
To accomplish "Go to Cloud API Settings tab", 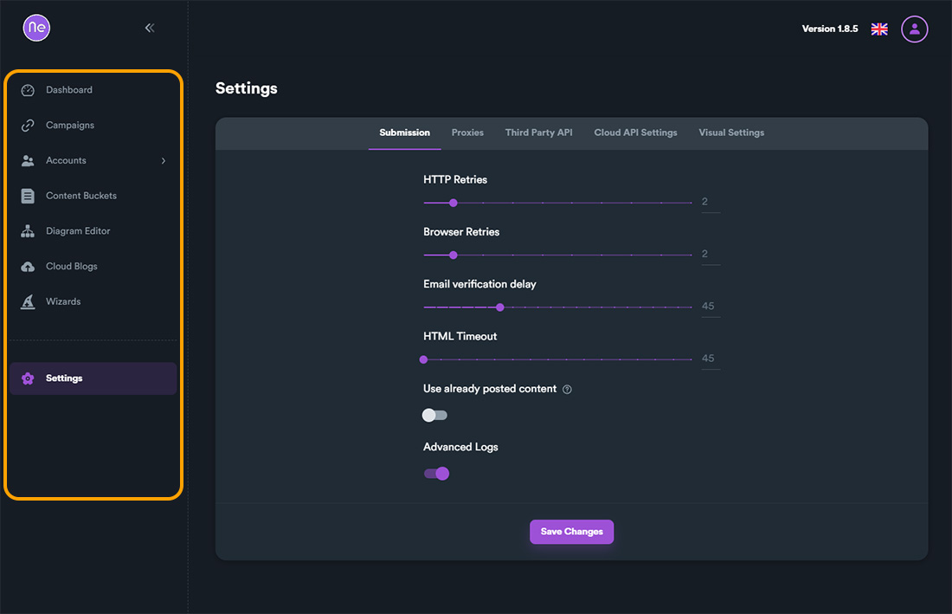I will (x=636, y=132).
